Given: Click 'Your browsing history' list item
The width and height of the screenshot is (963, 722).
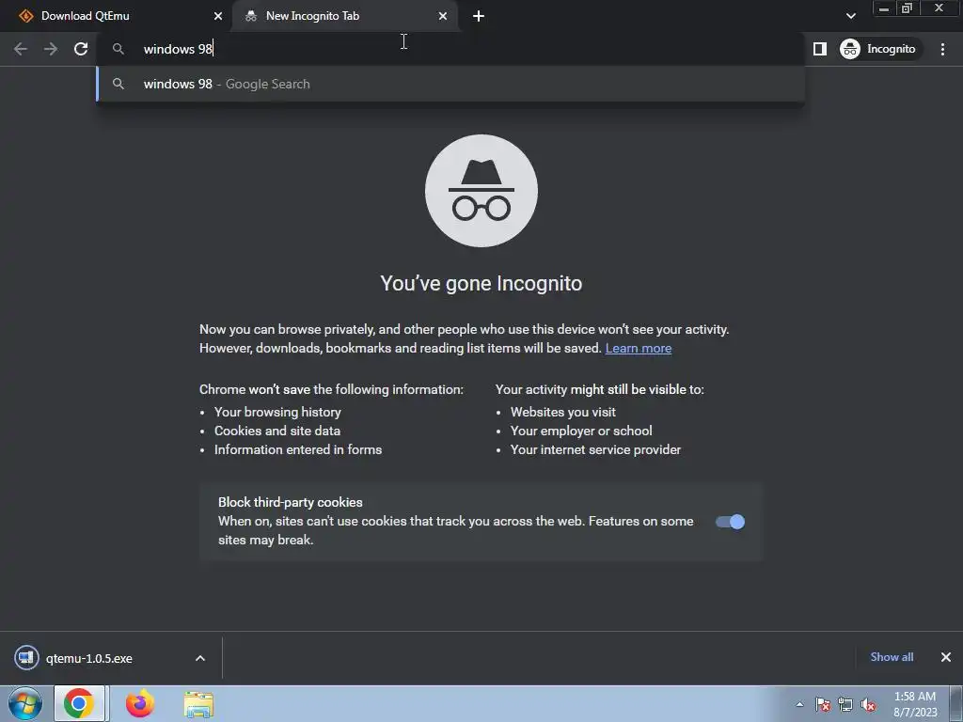Looking at the screenshot, I should [277, 412].
